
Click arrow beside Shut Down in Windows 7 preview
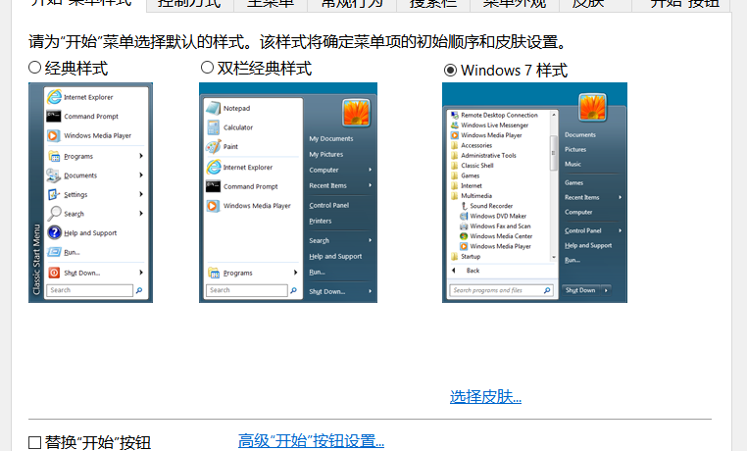[606, 290]
